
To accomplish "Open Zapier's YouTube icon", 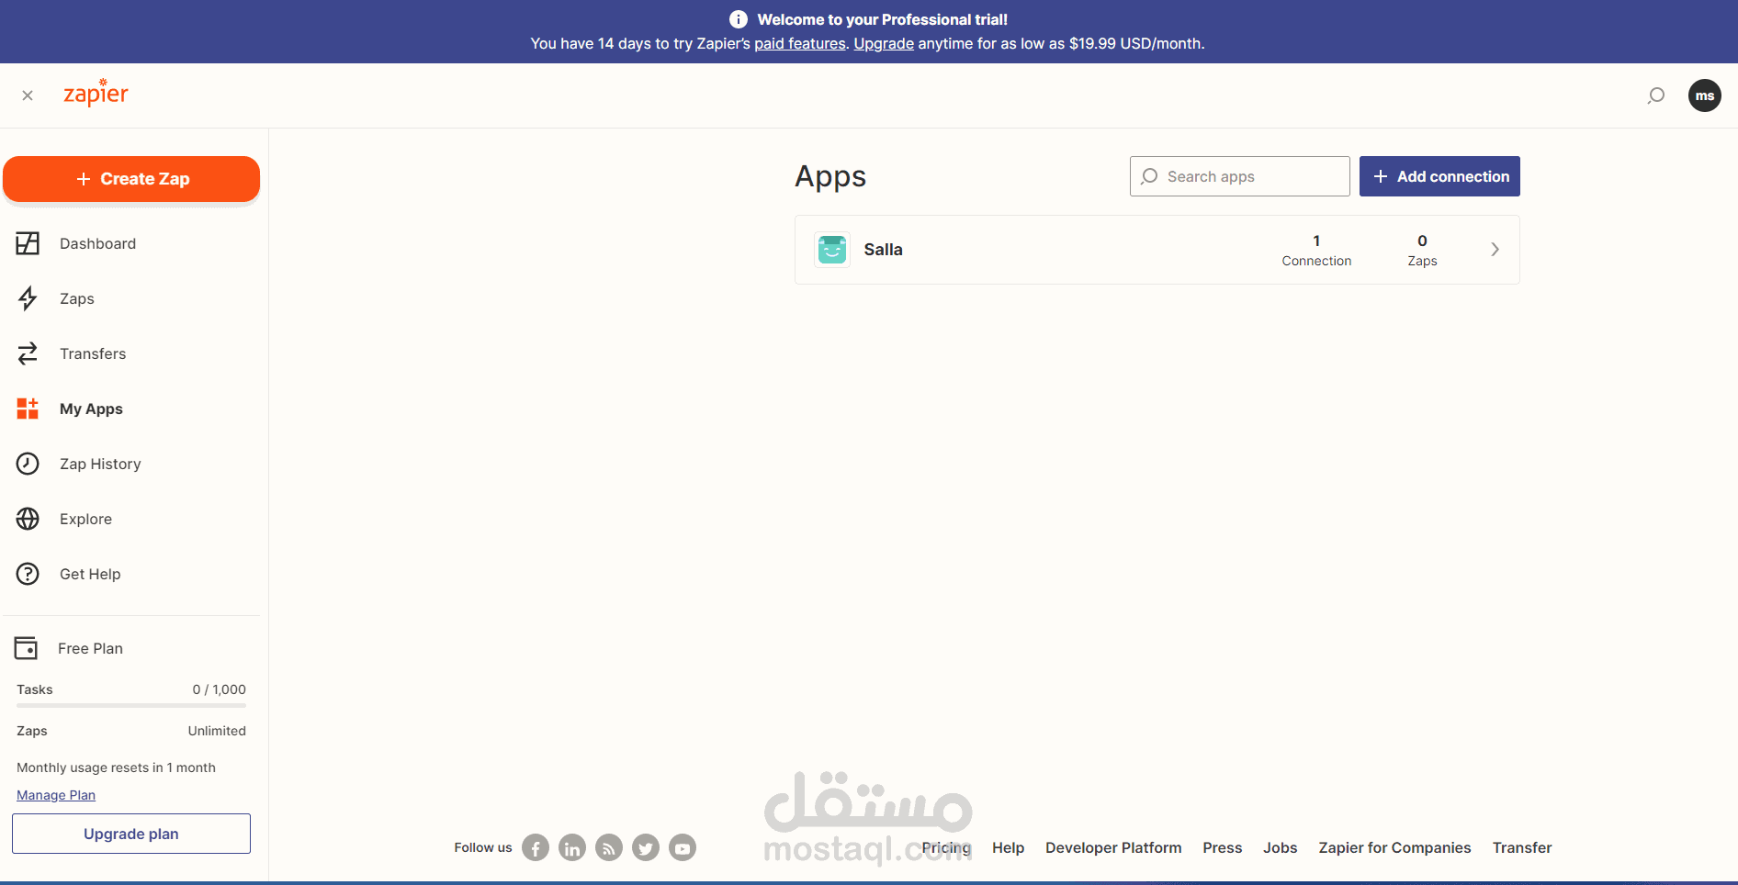I will click(x=683, y=847).
